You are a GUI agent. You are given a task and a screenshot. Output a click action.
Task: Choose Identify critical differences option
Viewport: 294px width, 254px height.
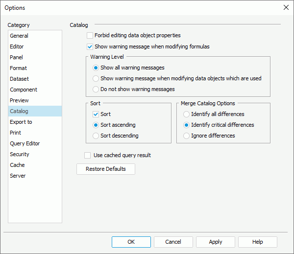coord(186,125)
